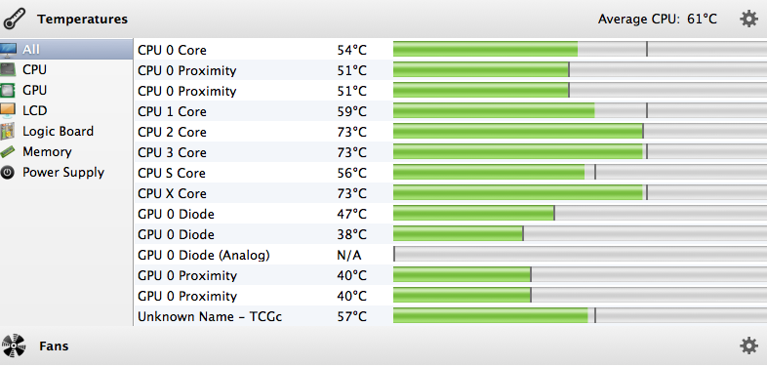Select the CPU 2 Core row
This screenshot has width=767, height=366.
[x=450, y=132]
